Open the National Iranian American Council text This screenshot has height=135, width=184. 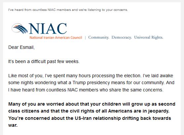pos(56,38)
